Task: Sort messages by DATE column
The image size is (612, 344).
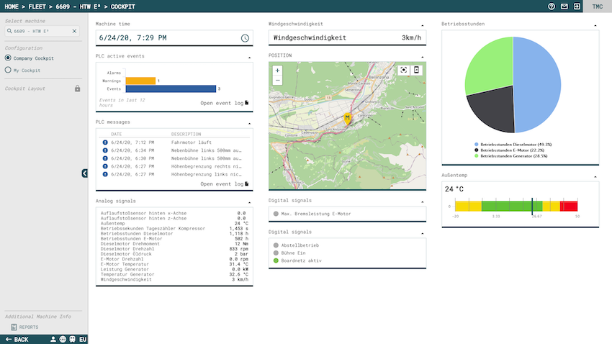Action: pos(117,134)
